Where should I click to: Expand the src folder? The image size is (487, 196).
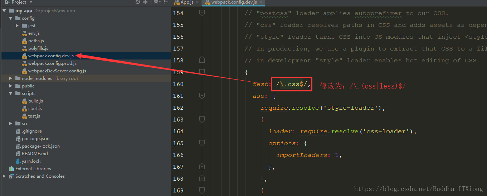(x=11, y=124)
